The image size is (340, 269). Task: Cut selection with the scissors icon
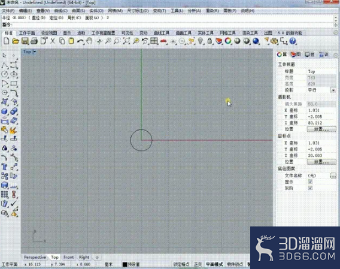tap(53, 41)
